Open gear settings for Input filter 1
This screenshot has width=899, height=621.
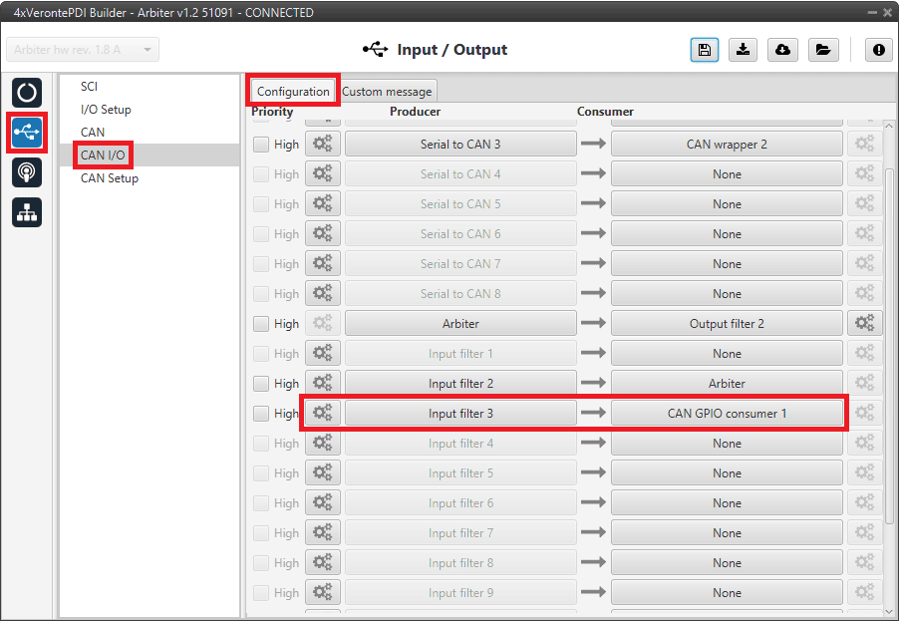323,353
